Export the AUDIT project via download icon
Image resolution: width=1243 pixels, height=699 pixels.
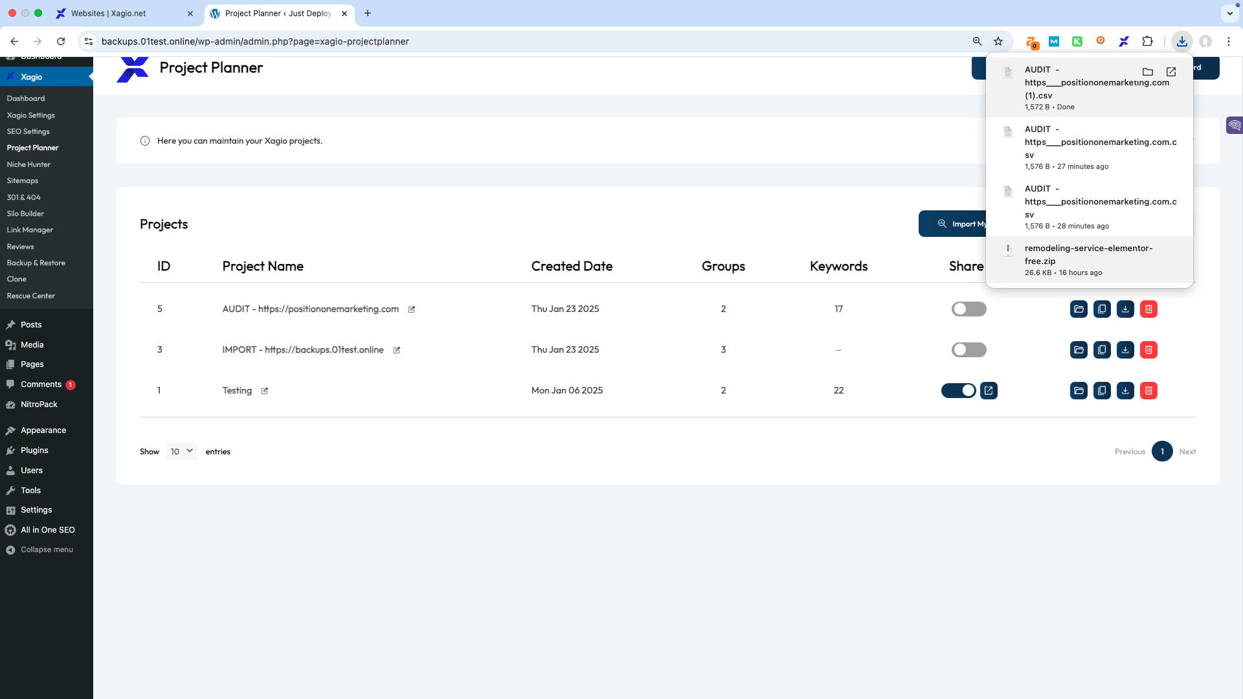pyautogui.click(x=1125, y=309)
